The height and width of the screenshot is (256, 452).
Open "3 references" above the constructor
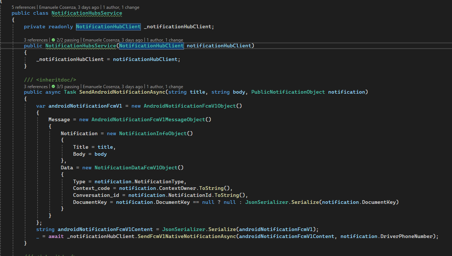36,40
